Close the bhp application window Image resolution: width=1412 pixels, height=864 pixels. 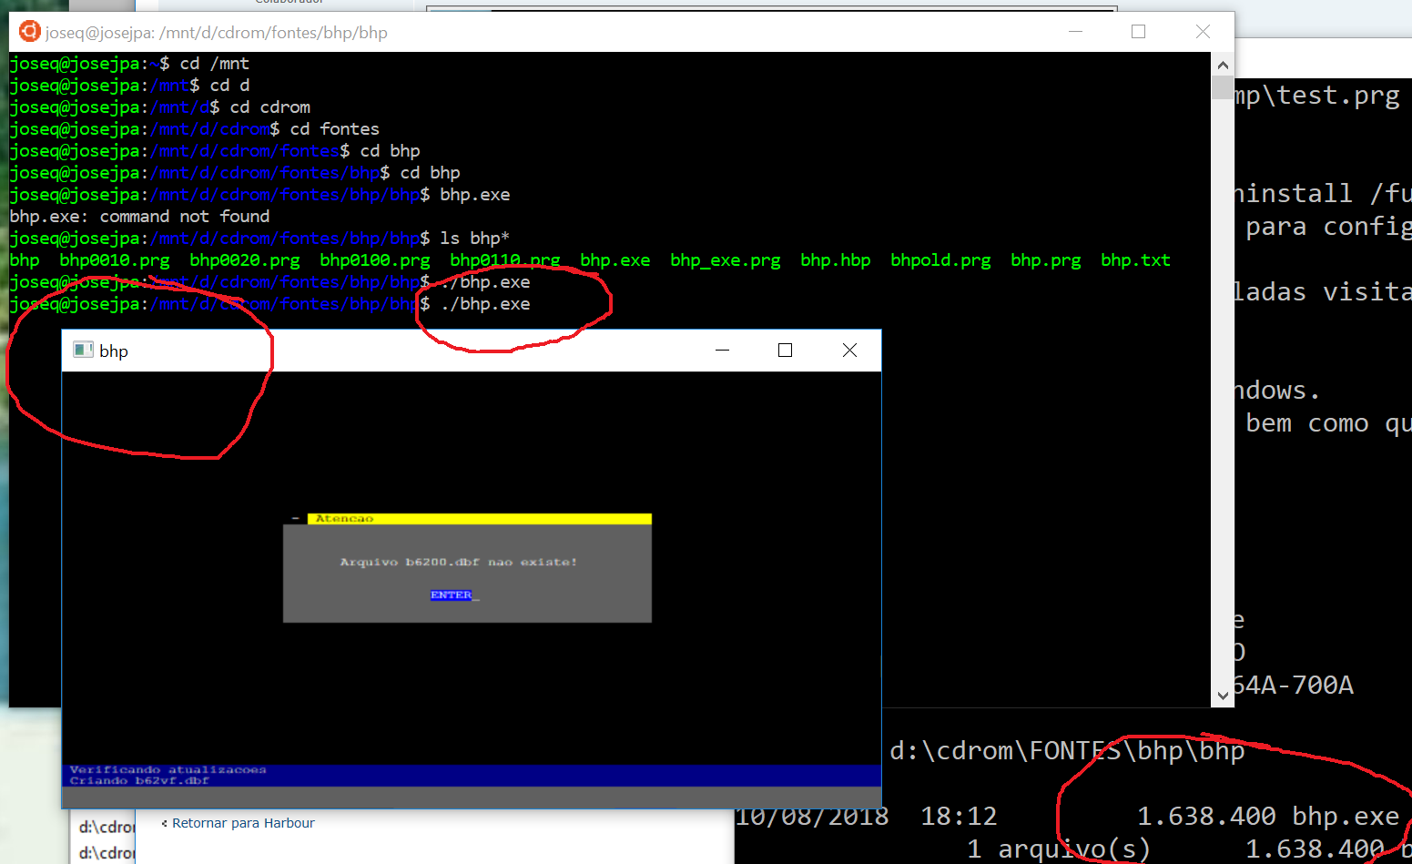(849, 351)
